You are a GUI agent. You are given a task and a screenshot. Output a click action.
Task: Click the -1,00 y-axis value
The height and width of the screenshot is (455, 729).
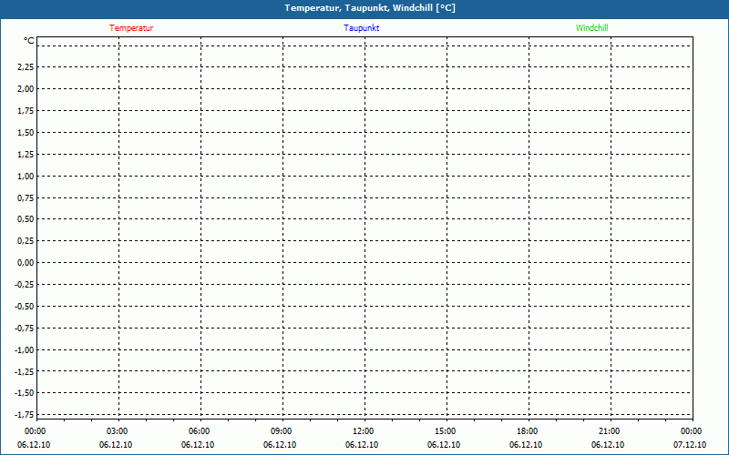(x=23, y=349)
